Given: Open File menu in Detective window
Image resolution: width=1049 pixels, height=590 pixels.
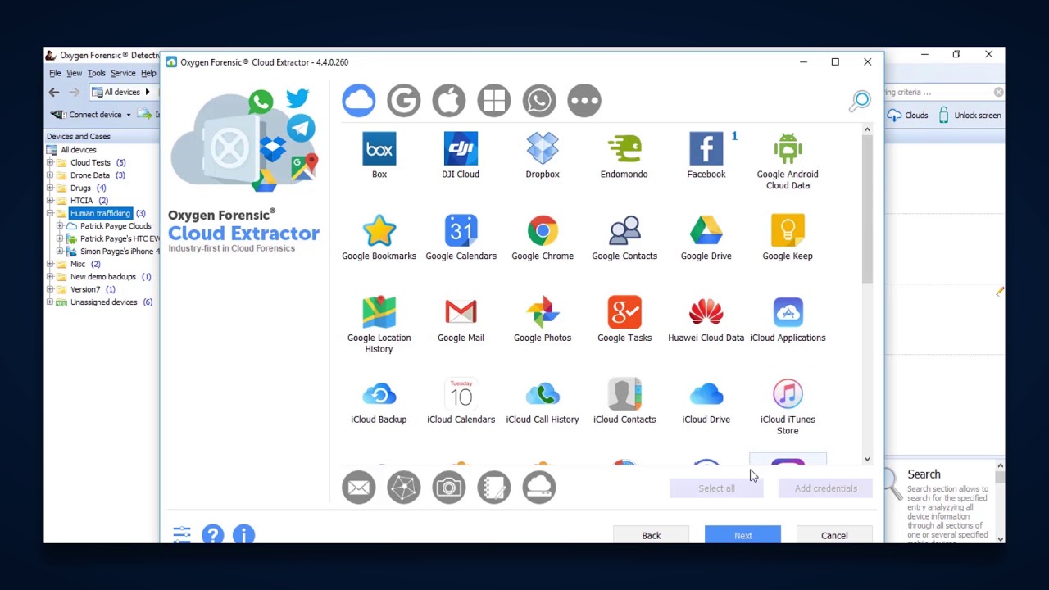Looking at the screenshot, I should (x=55, y=74).
